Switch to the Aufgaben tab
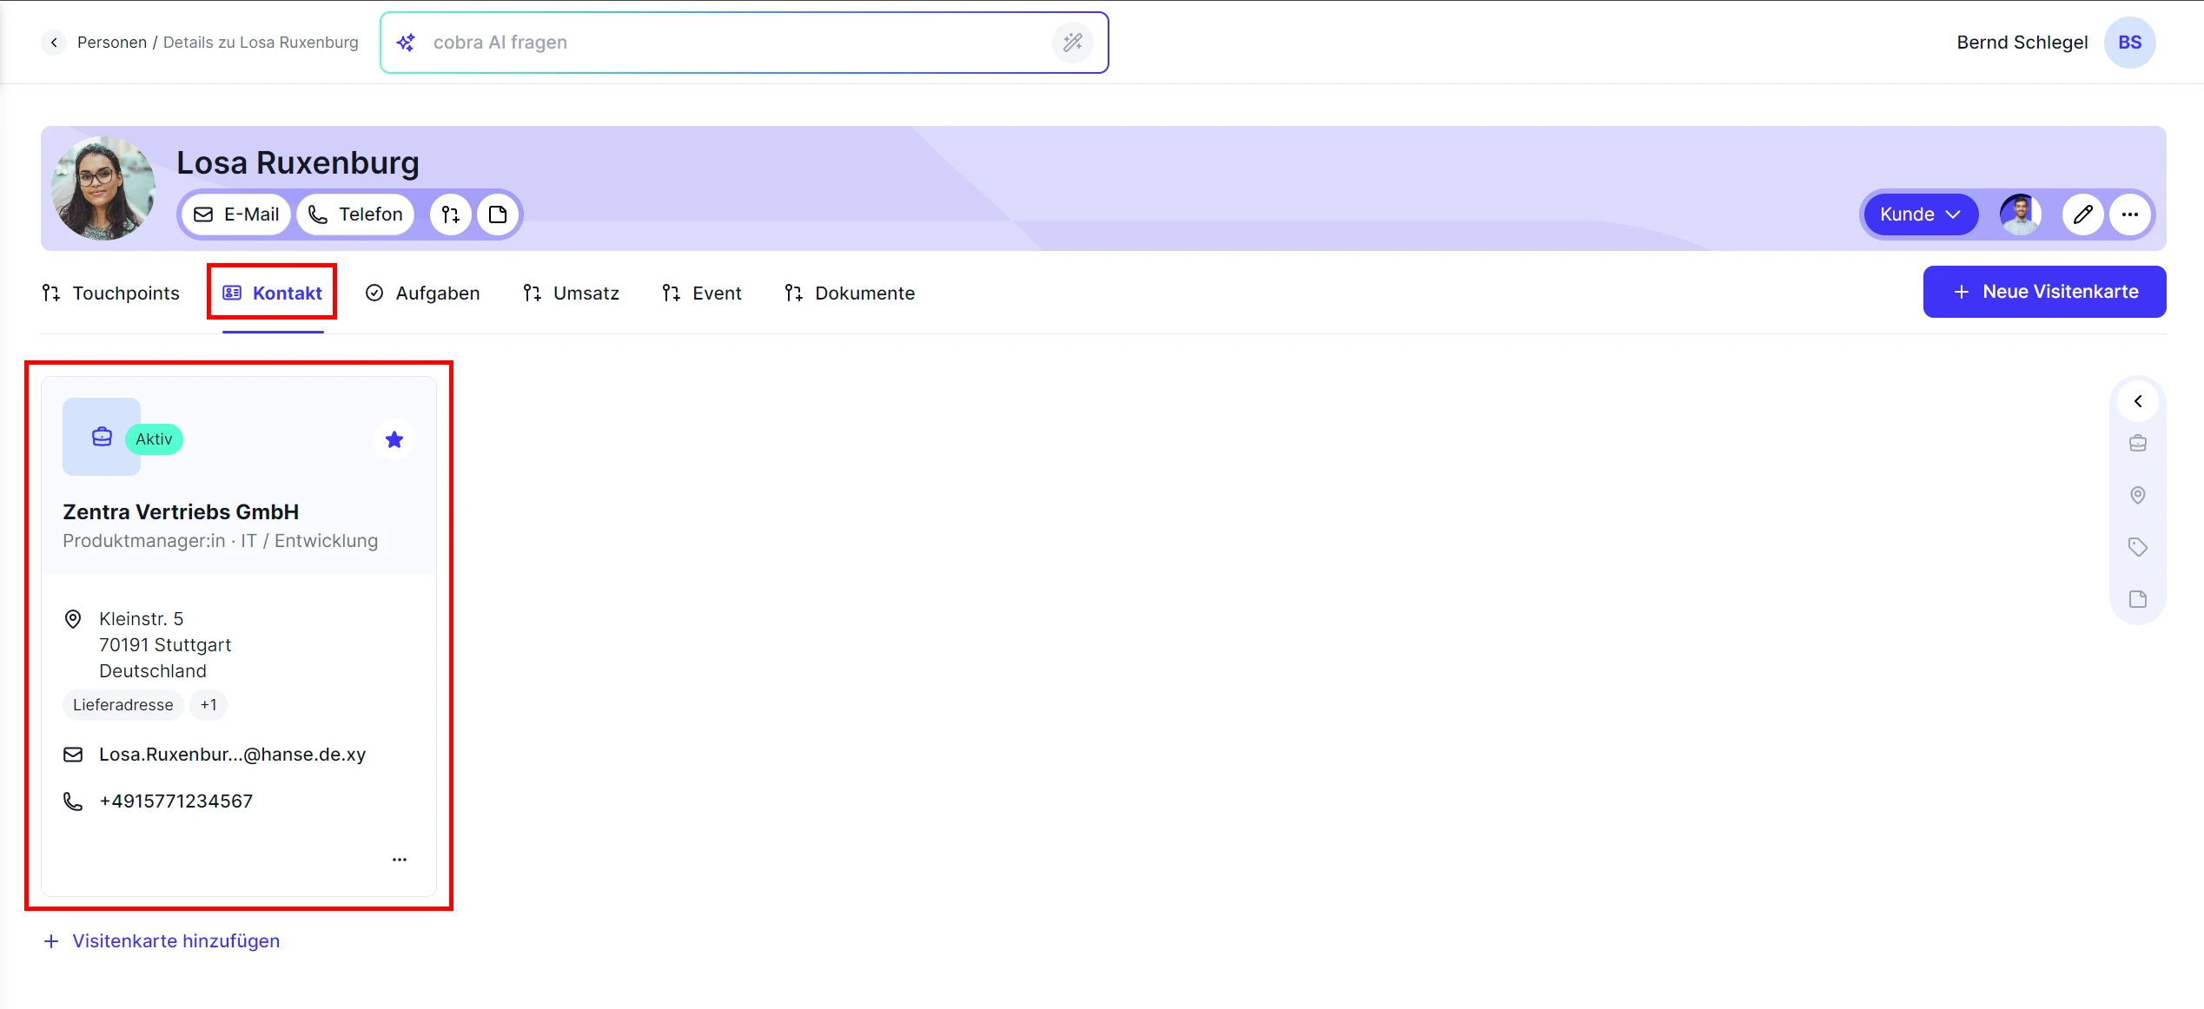The width and height of the screenshot is (2204, 1009). [x=423, y=293]
